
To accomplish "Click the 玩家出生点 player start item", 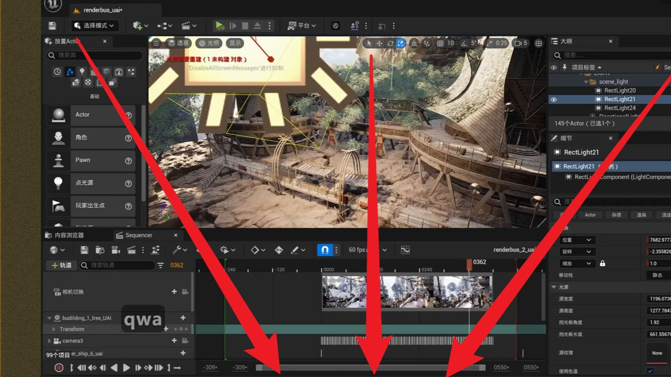I will [90, 206].
